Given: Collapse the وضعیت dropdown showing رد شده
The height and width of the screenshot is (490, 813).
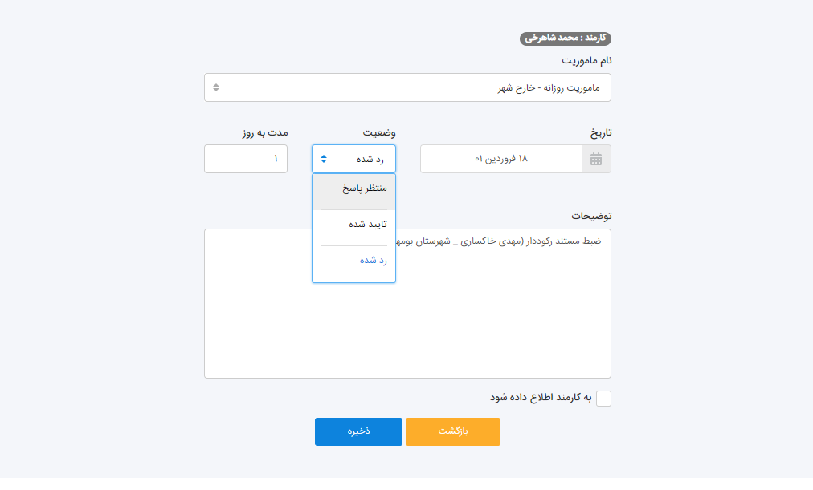Looking at the screenshot, I should (353, 159).
